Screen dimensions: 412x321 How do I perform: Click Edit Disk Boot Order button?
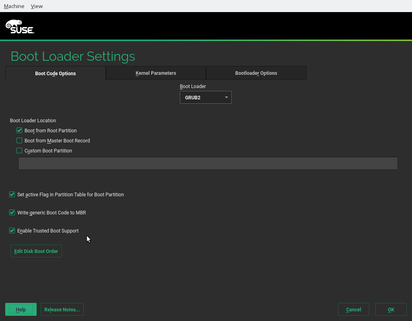[36, 251]
